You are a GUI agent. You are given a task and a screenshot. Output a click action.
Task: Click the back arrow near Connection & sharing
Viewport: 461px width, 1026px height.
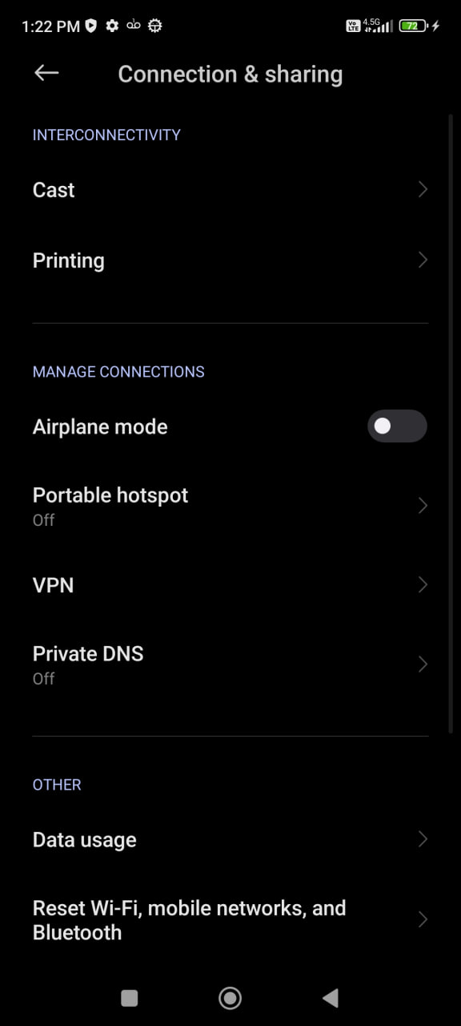pos(46,73)
